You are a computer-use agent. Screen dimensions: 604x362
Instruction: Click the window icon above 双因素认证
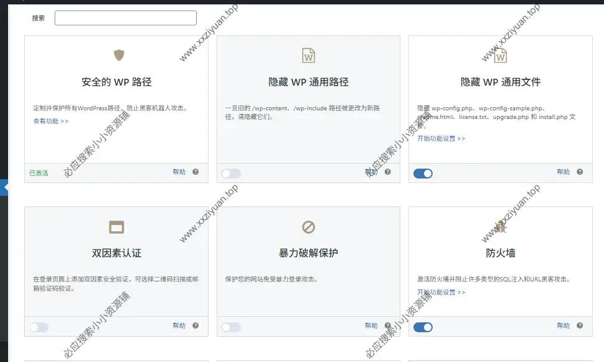[117, 227]
